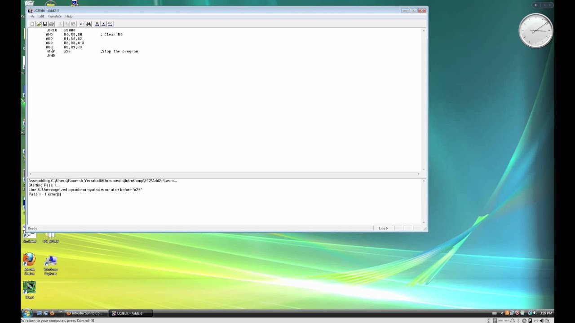Click the '; Clear R0' comment
Screen dimensions: 575x323
111,34
